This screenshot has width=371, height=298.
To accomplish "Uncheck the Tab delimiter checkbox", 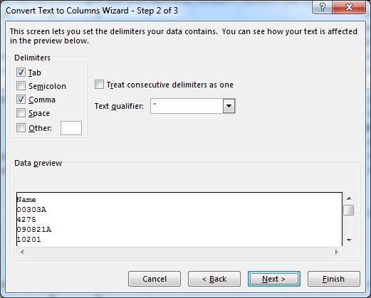I will click(21, 73).
